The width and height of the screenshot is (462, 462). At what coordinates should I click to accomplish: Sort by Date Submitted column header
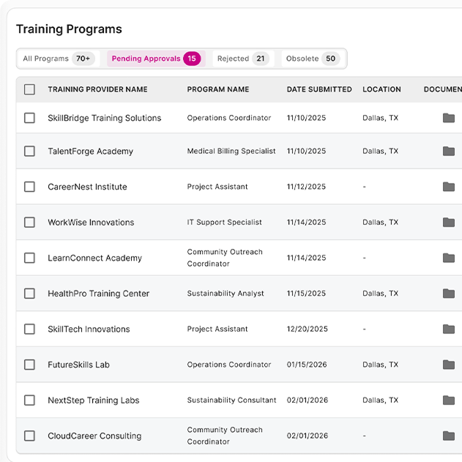[x=318, y=89]
